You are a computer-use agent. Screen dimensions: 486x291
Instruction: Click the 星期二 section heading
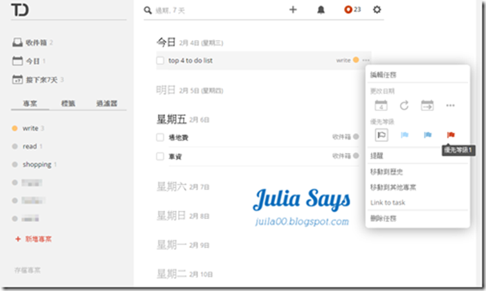172,274
